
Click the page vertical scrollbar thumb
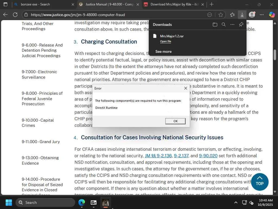pyautogui.click(x=275, y=55)
